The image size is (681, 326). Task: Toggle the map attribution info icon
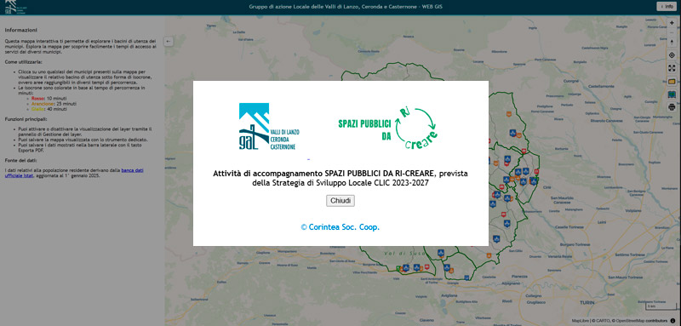point(672,321)
